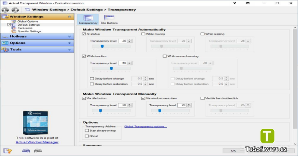Click the Via title button transparency slider
This screenshot has height=156, width=298.
111,111
